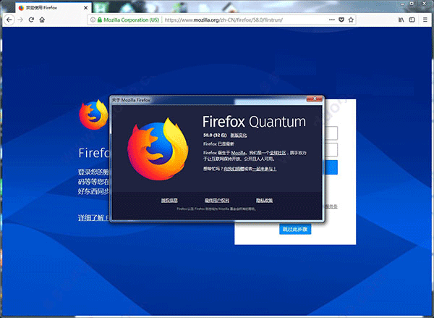Click the 'Firefox Quantum' heading text
434x318 pixels.
pyautogui.click(x=254, y=122)
